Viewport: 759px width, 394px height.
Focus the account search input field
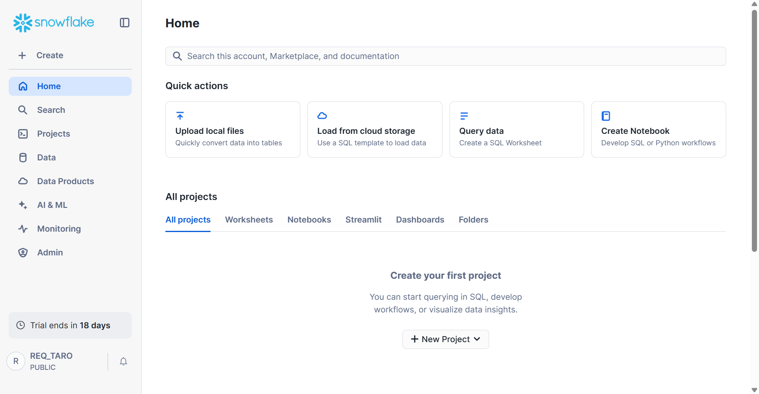tap(446, 56)
